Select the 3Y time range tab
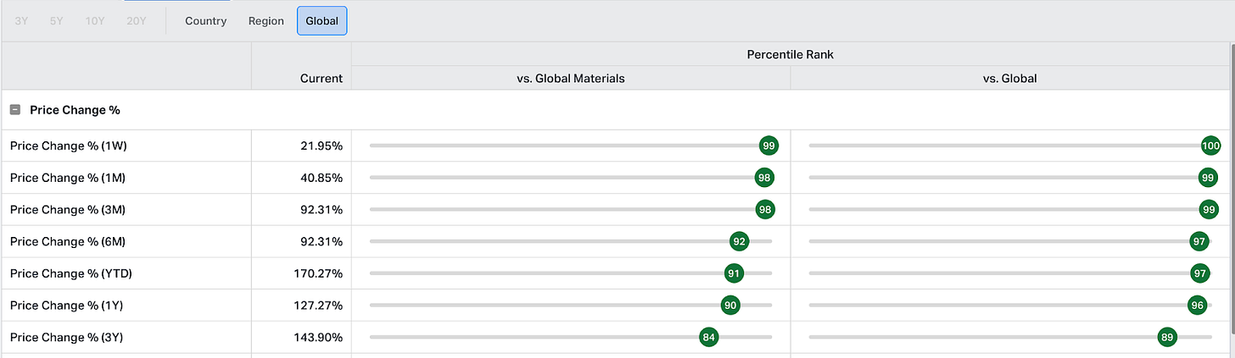The height and width of the screenshot is (358, 1235). click(21, 21)
